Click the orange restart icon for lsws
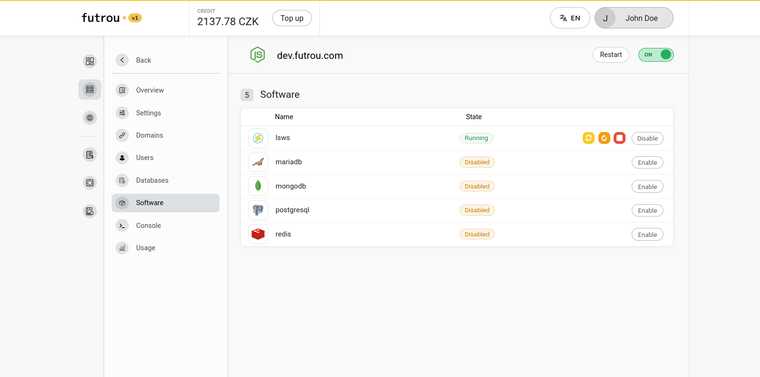The height and width of the screenshot is (377, 760). (604, 138)
